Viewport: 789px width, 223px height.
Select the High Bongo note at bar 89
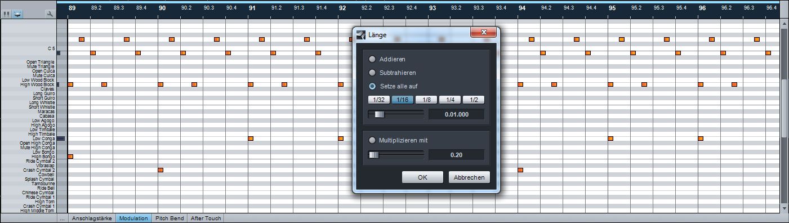[x=70, y=156]
